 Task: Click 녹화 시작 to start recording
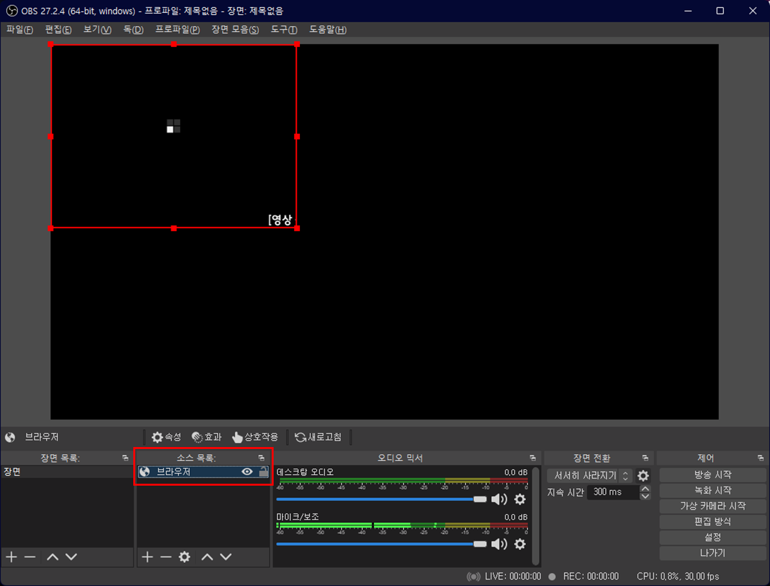pos(713,490)
